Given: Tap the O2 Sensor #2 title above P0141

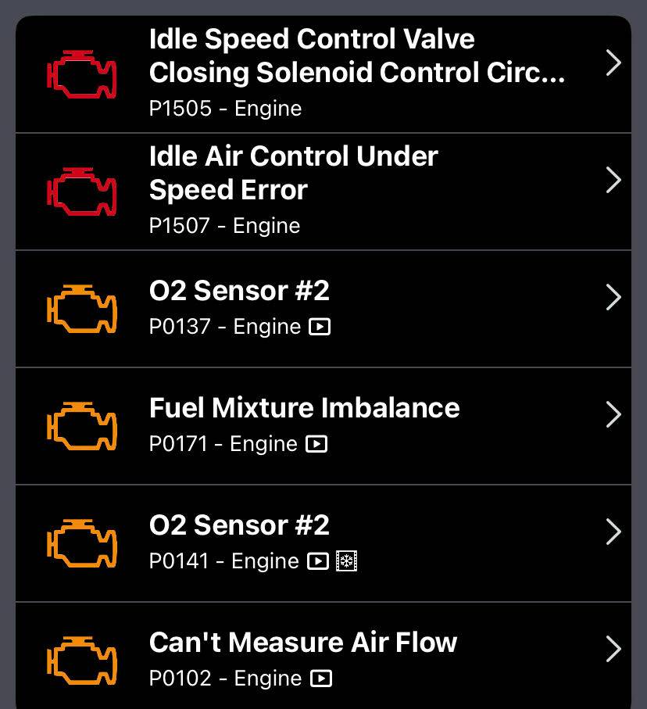Looking at the screenshot, I should 239,525.
